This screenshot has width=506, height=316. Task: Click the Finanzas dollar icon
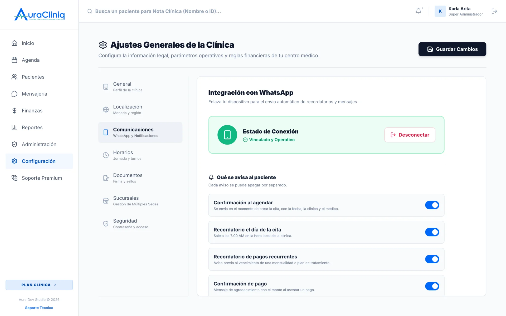point(14,111)
